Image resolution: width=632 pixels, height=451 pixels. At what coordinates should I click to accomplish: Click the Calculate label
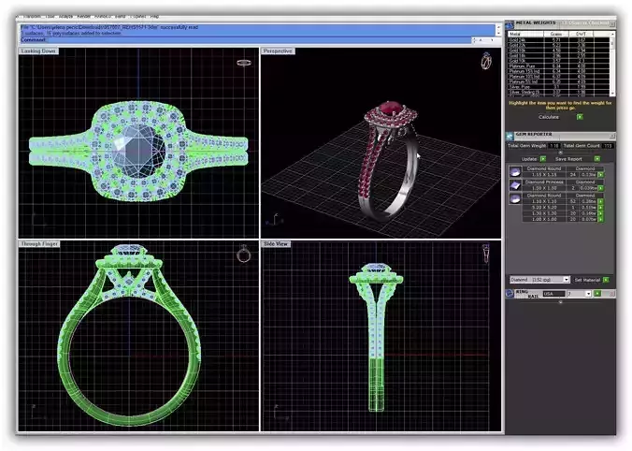[549, 117]
